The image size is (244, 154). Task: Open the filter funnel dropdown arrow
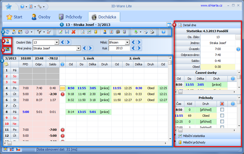44,32
